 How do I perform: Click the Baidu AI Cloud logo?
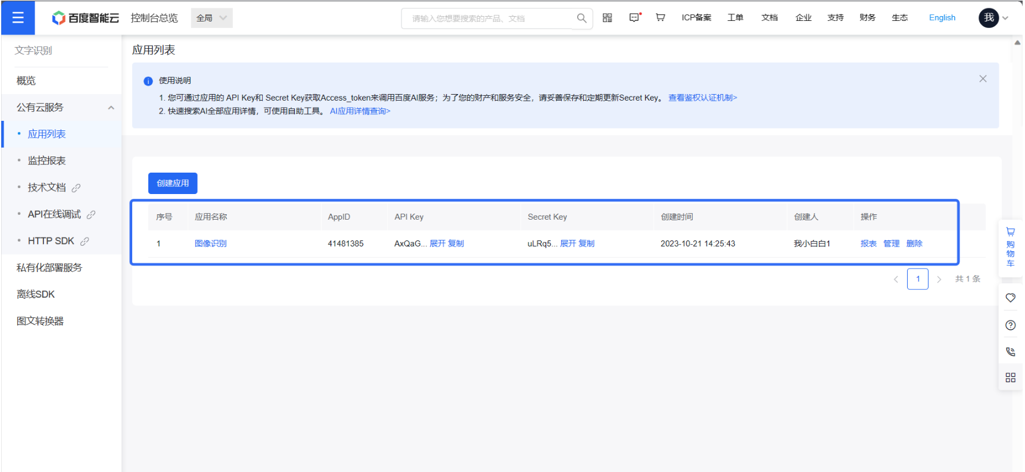click(85, 18)
